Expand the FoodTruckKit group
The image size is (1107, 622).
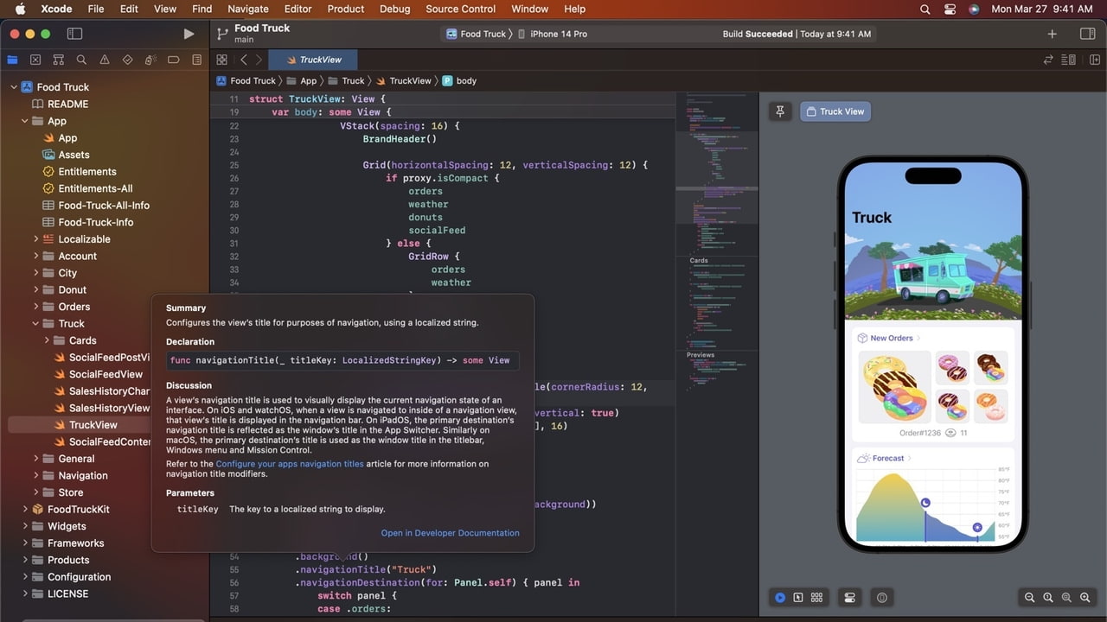(25, 509)
